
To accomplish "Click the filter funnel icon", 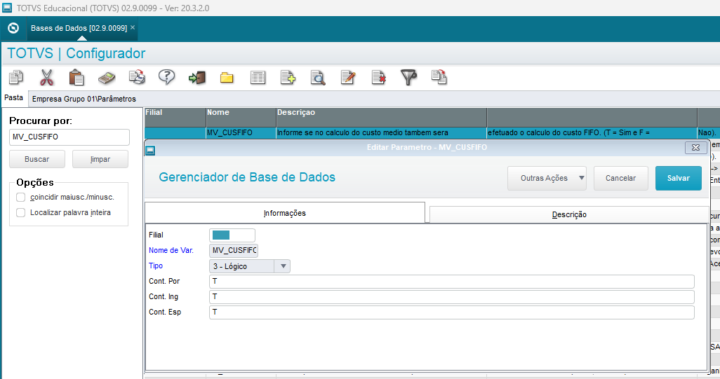I will (408, 78).
